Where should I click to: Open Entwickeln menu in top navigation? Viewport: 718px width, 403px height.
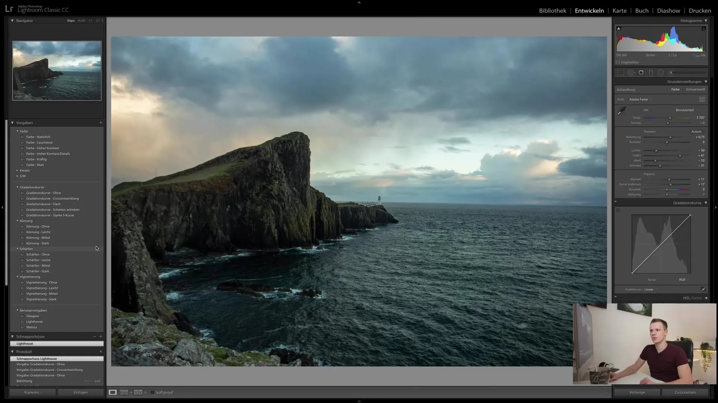[589, 10]
